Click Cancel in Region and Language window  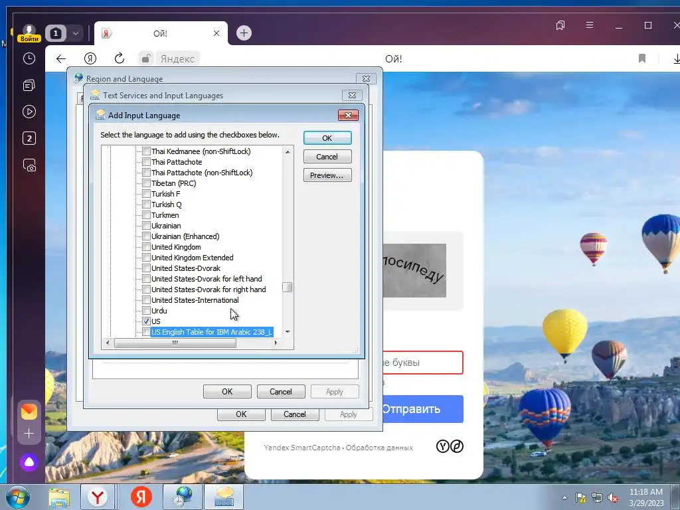295,414
